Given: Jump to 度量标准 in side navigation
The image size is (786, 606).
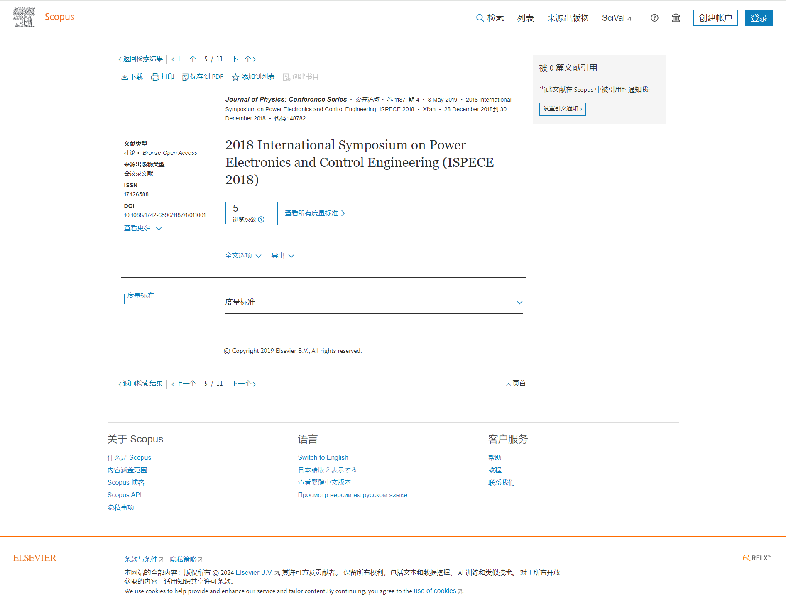Looking at the screenshot, I should 140,296.
